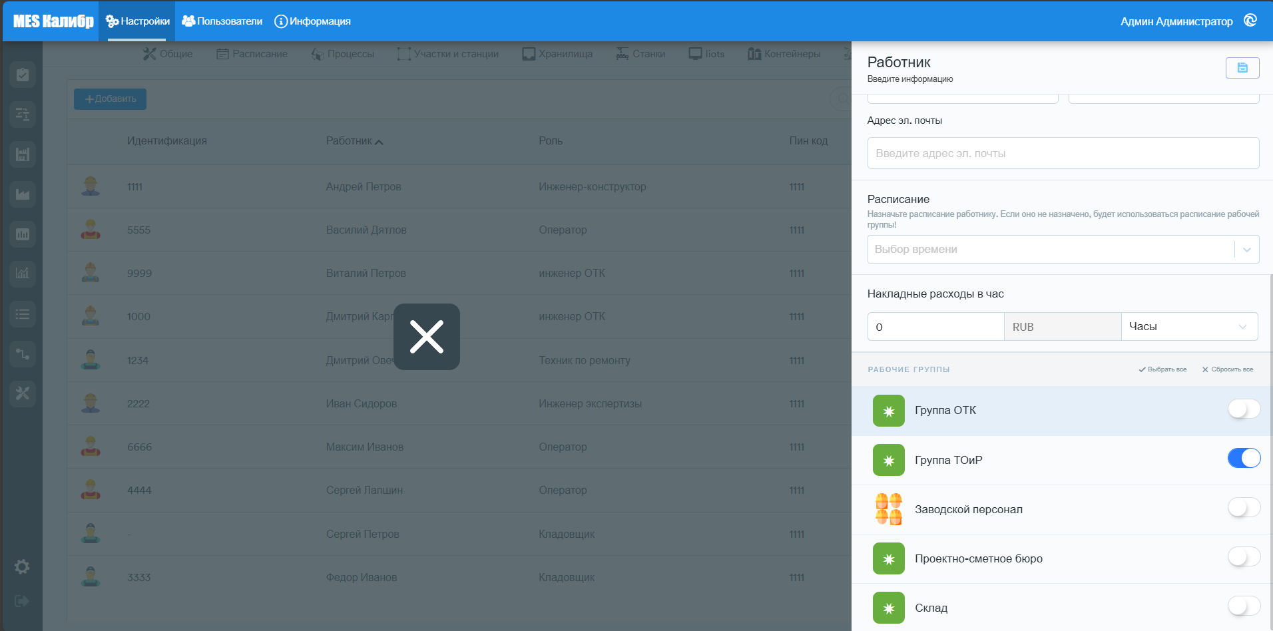Click Иван Сидоров's avatar icon

[91, 403]
